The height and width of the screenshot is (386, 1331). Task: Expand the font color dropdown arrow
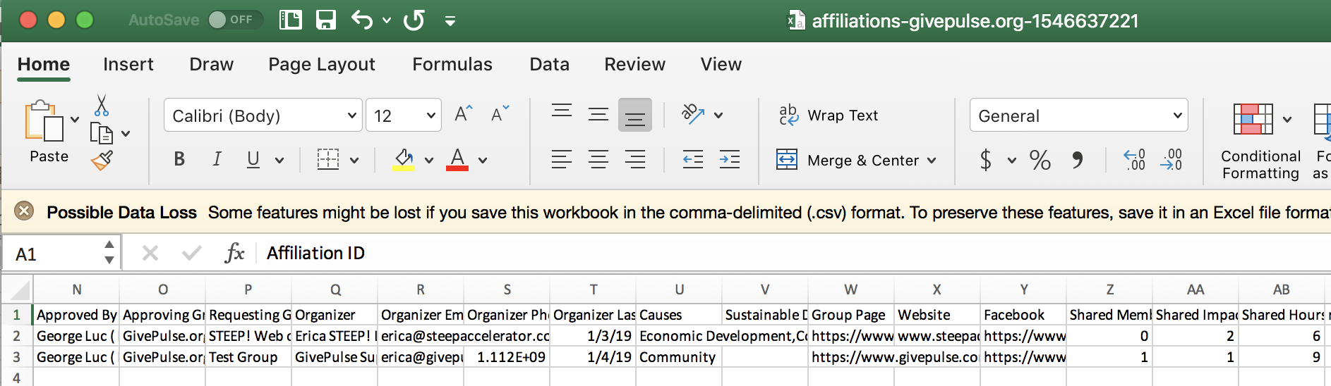click(483, 161)
